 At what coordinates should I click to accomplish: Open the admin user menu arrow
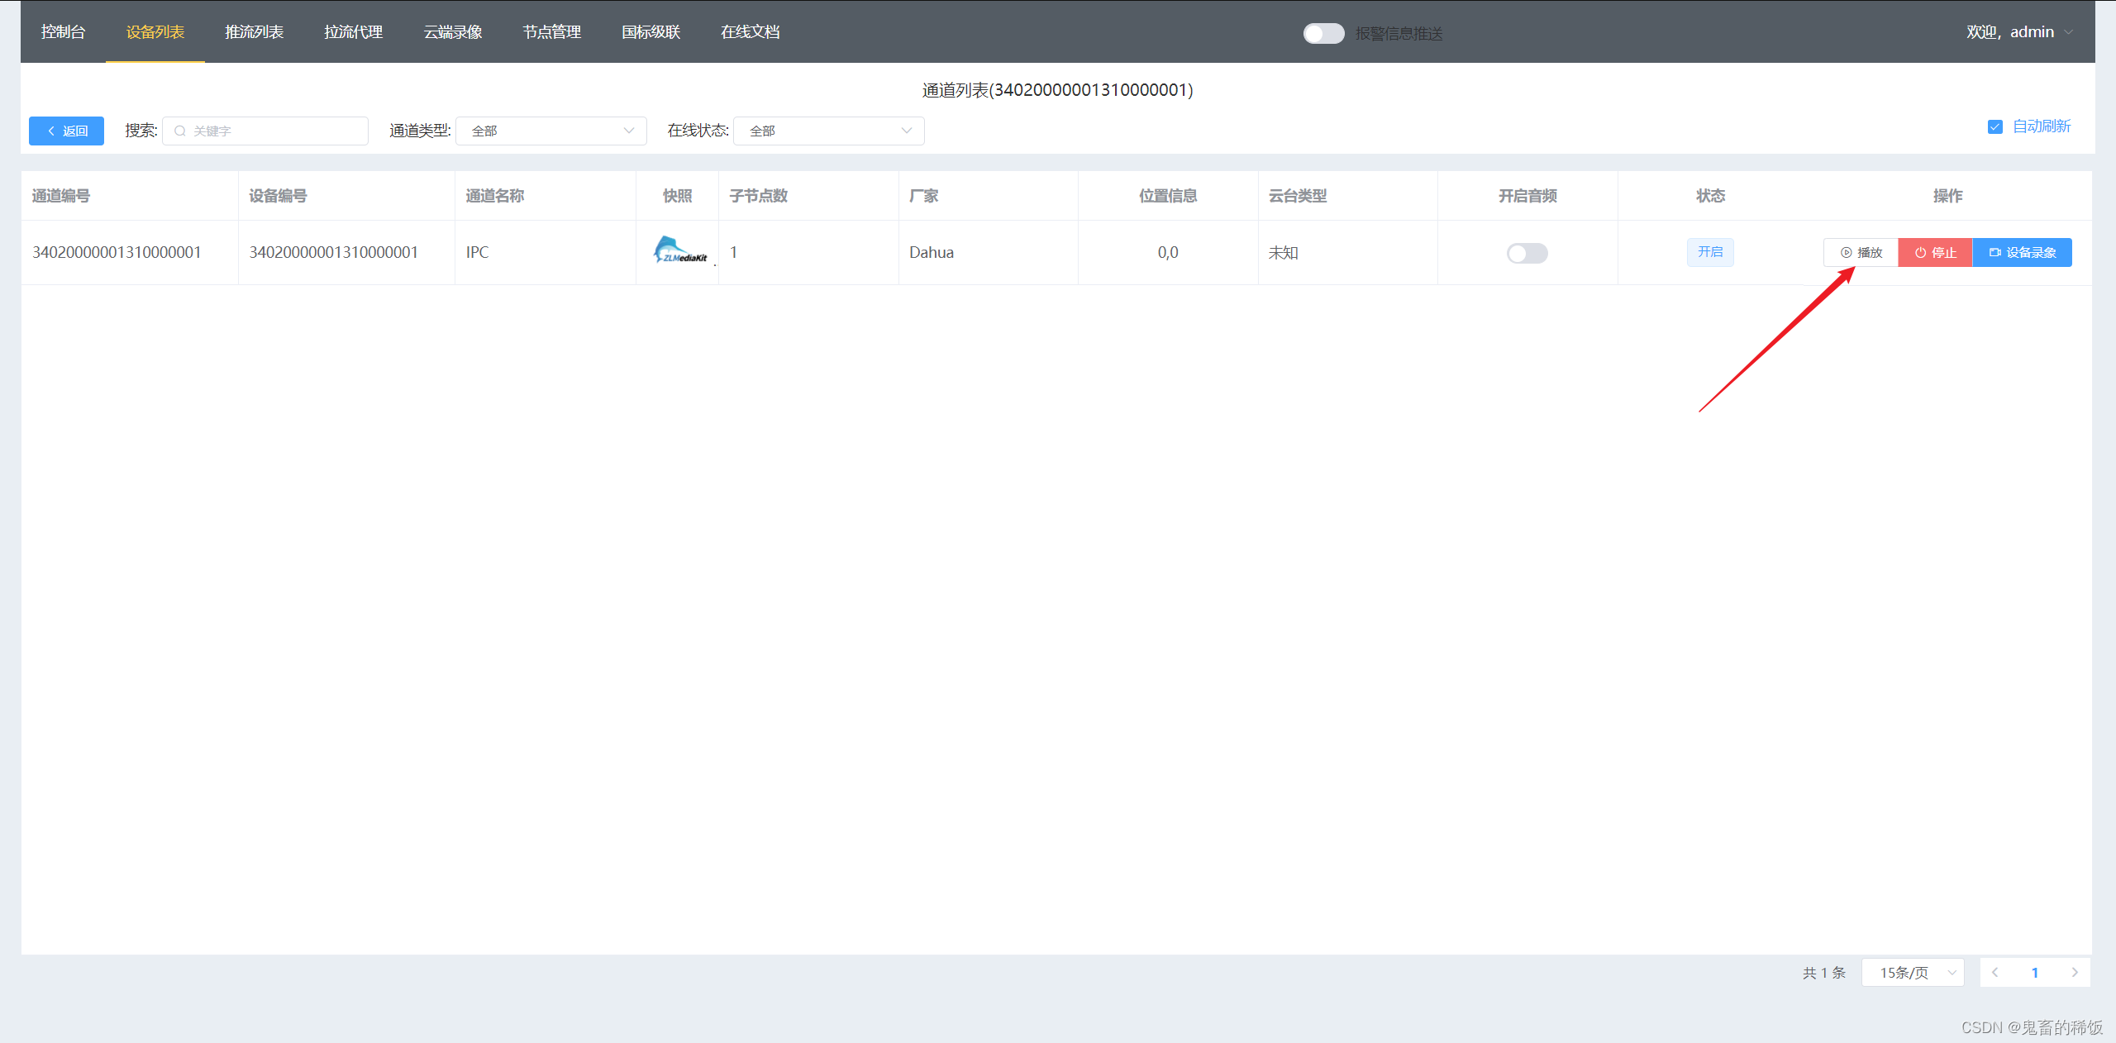pyautogui.click(x=2069, y=32)
